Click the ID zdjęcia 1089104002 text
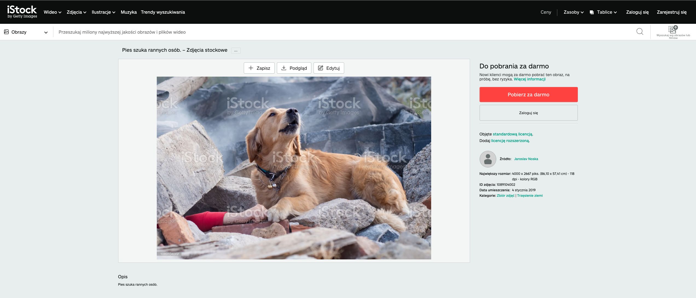 click(497, 185)
